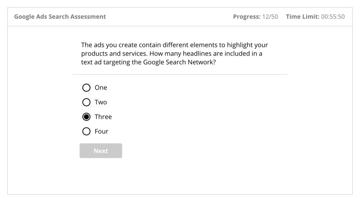Click the question text about headlines
Screen dimensions: 360x202
pyautogui.click(x=175, y=54)
